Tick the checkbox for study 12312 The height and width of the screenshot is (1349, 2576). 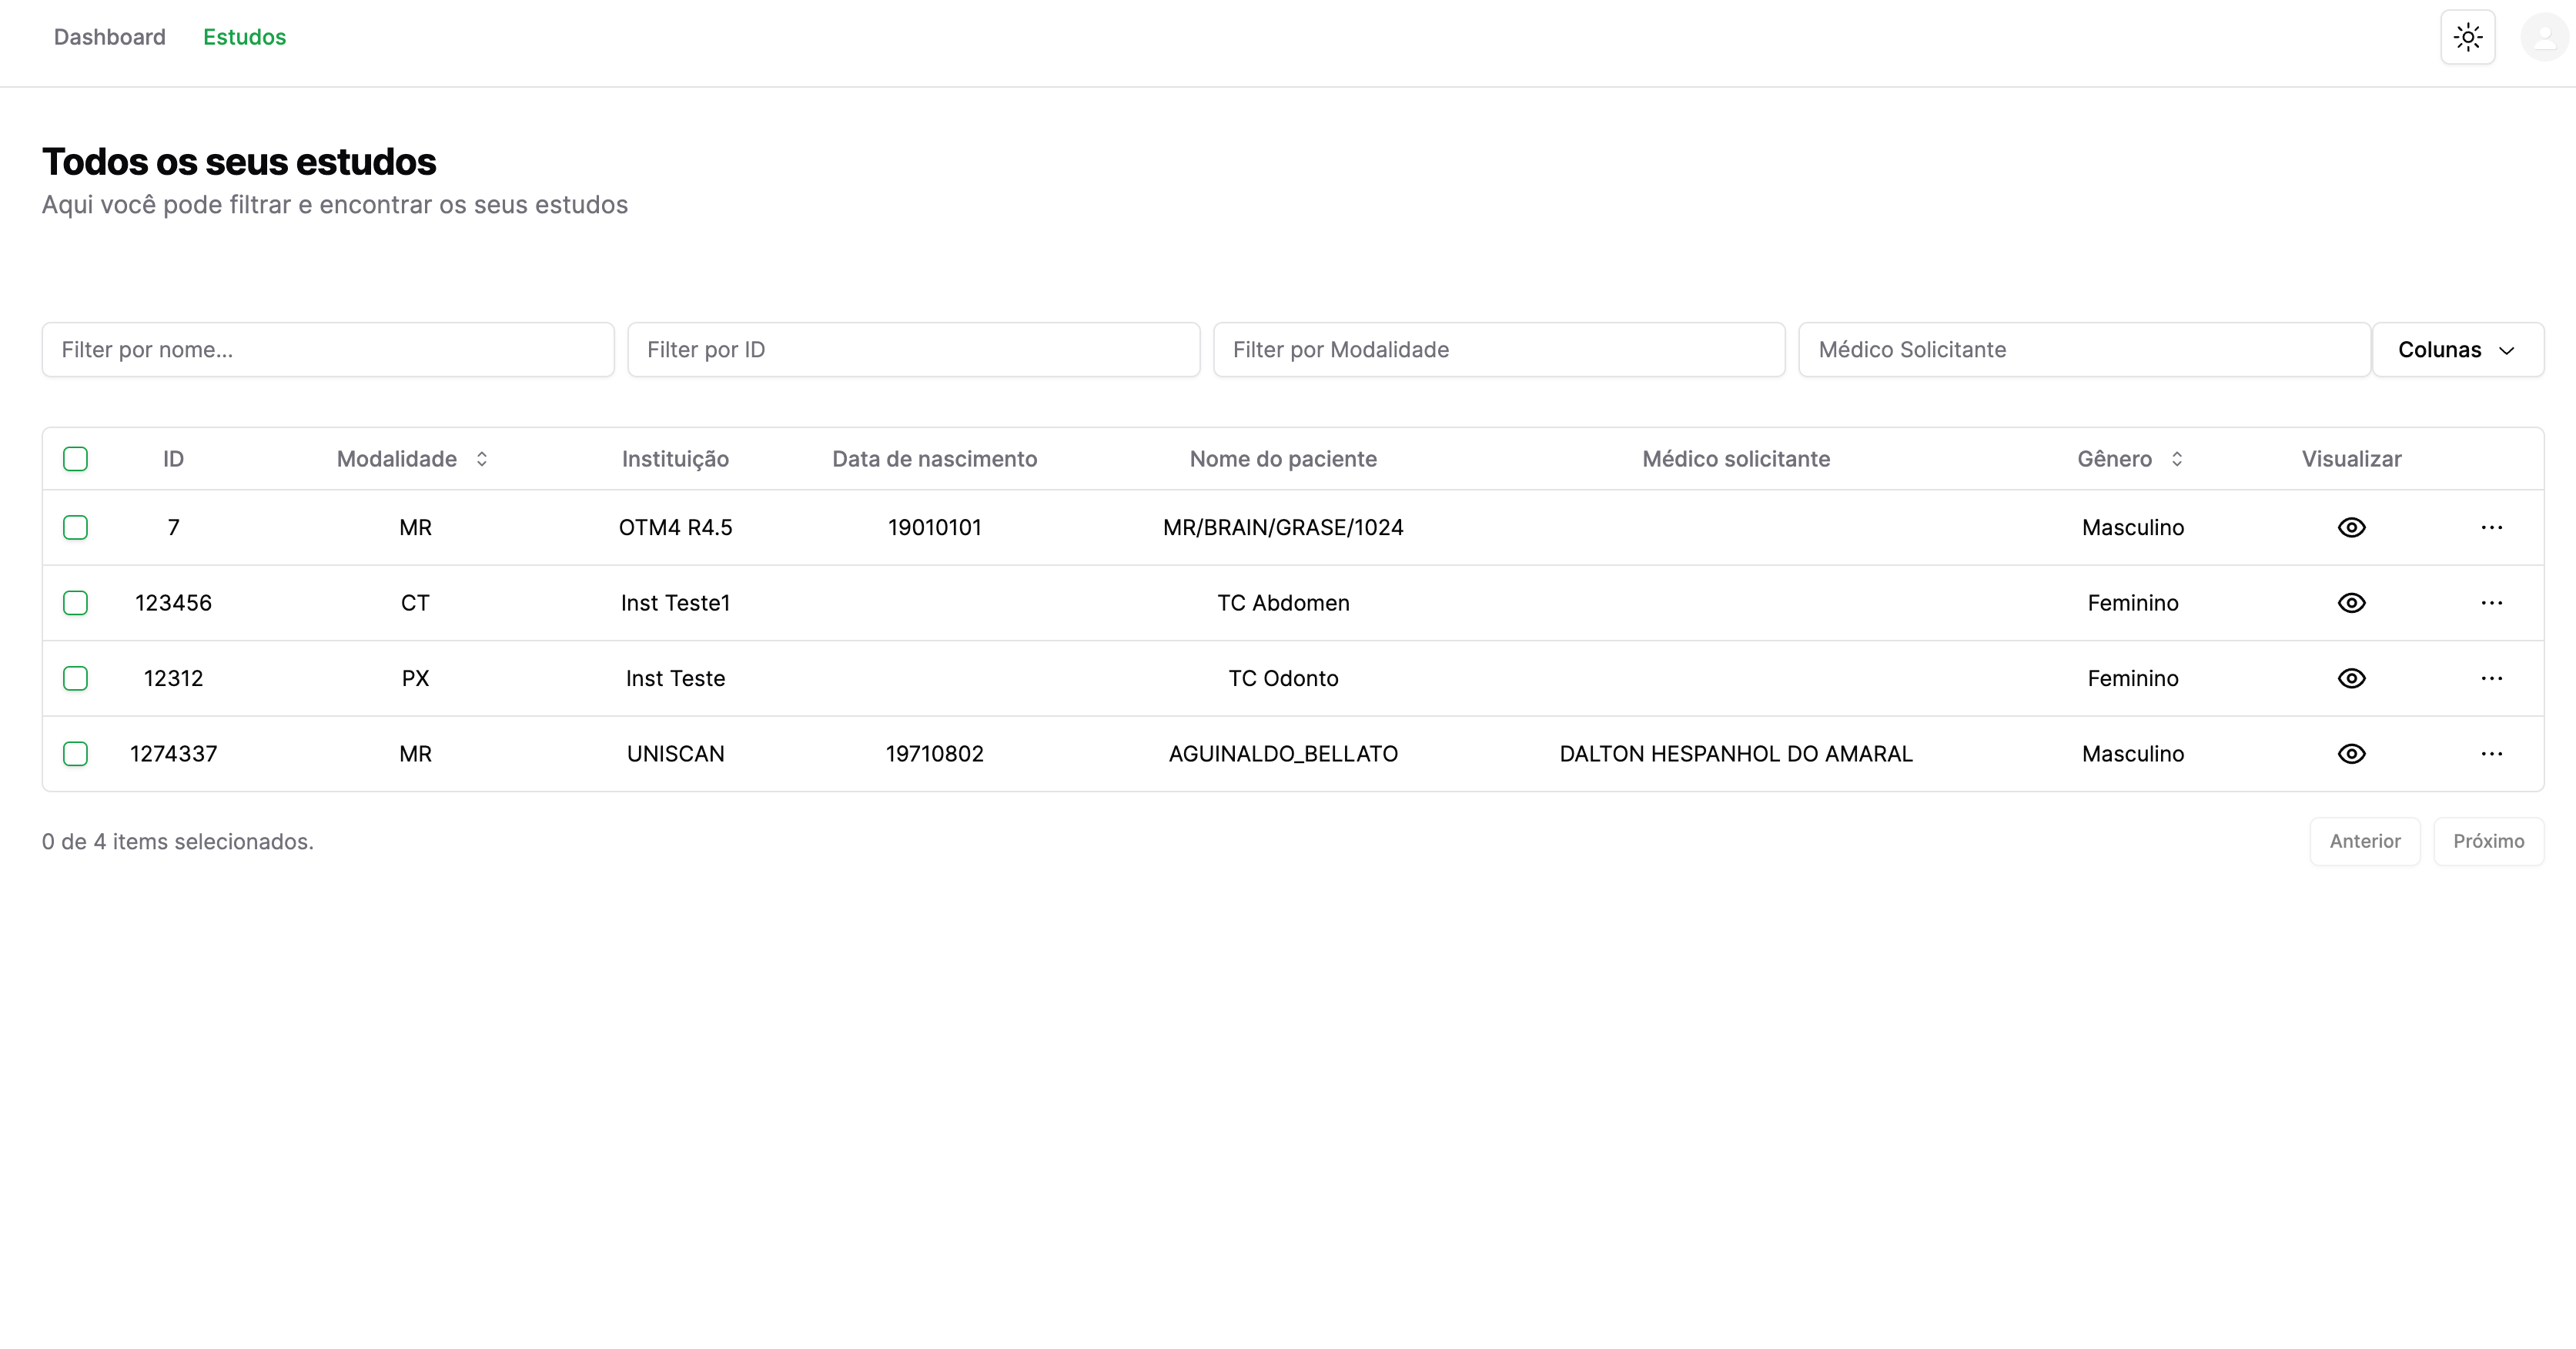coord(75,678)
